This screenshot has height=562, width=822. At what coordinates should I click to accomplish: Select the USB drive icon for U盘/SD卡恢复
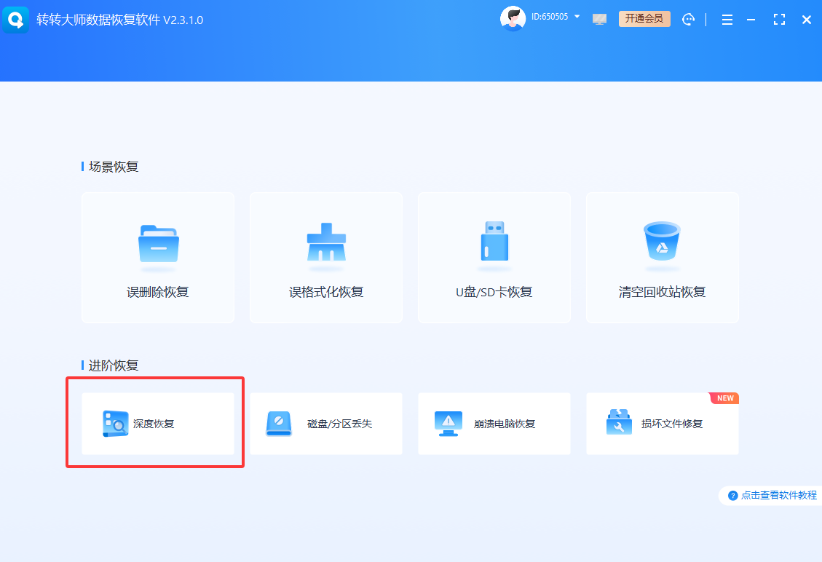tap(494, 241)
